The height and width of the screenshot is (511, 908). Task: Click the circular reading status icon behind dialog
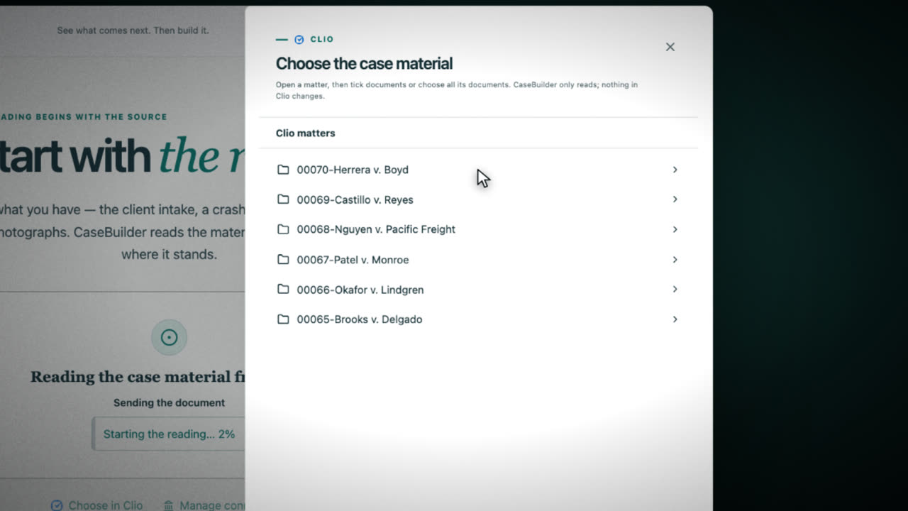coord(169,337)
